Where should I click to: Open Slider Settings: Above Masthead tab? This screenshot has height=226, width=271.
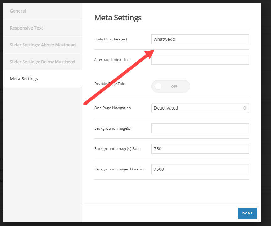[42, 45]
